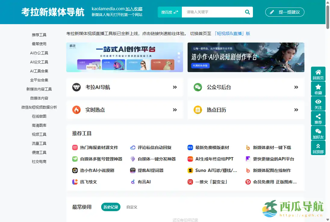Open the 考拉AI导航 panel icon
Viewport: 330px width, 222px height.
(76, 87)
